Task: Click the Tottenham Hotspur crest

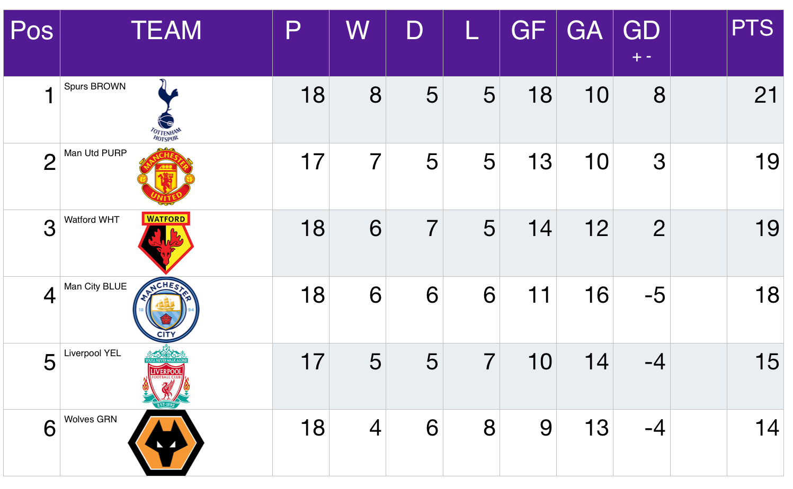Action: click(166, 110)
